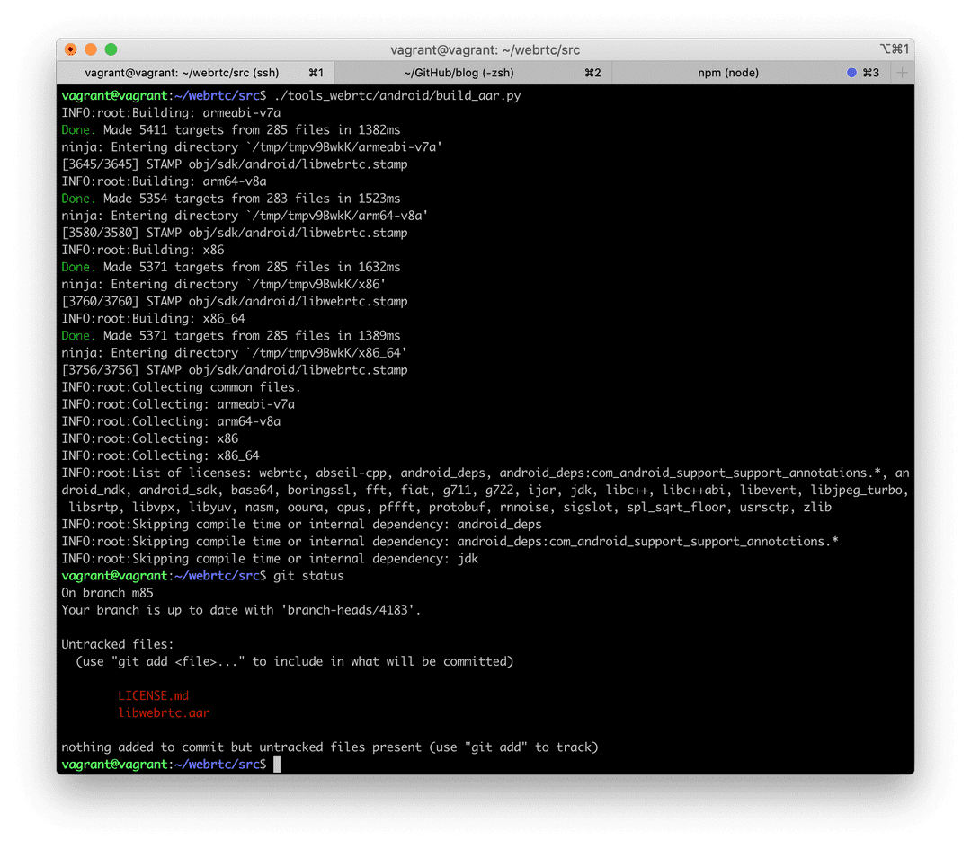Click the line 'INFO:root:Building: x86'
Screen dimensions: 971x849
pyautogui.click(x=143, y=250)
